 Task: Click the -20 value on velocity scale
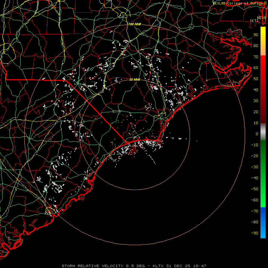click(x=255, y=156)
